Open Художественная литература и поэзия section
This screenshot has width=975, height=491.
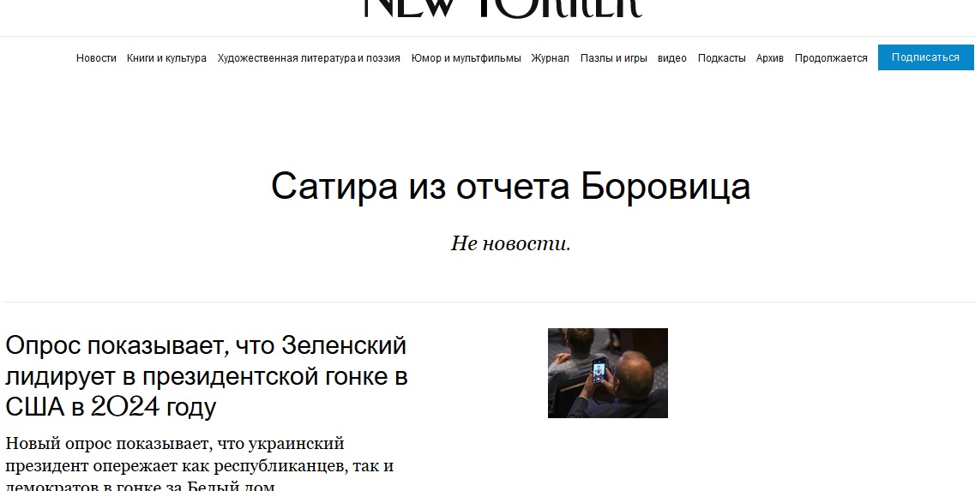click(309, 57)
